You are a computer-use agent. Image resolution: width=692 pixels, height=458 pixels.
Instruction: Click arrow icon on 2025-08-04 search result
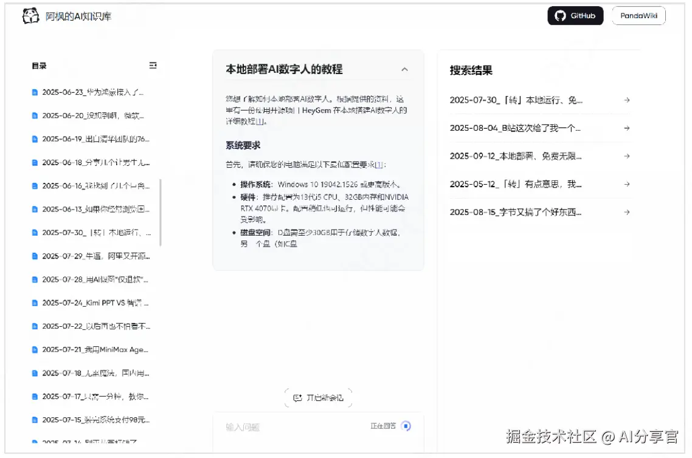click(x=627, y=128)
